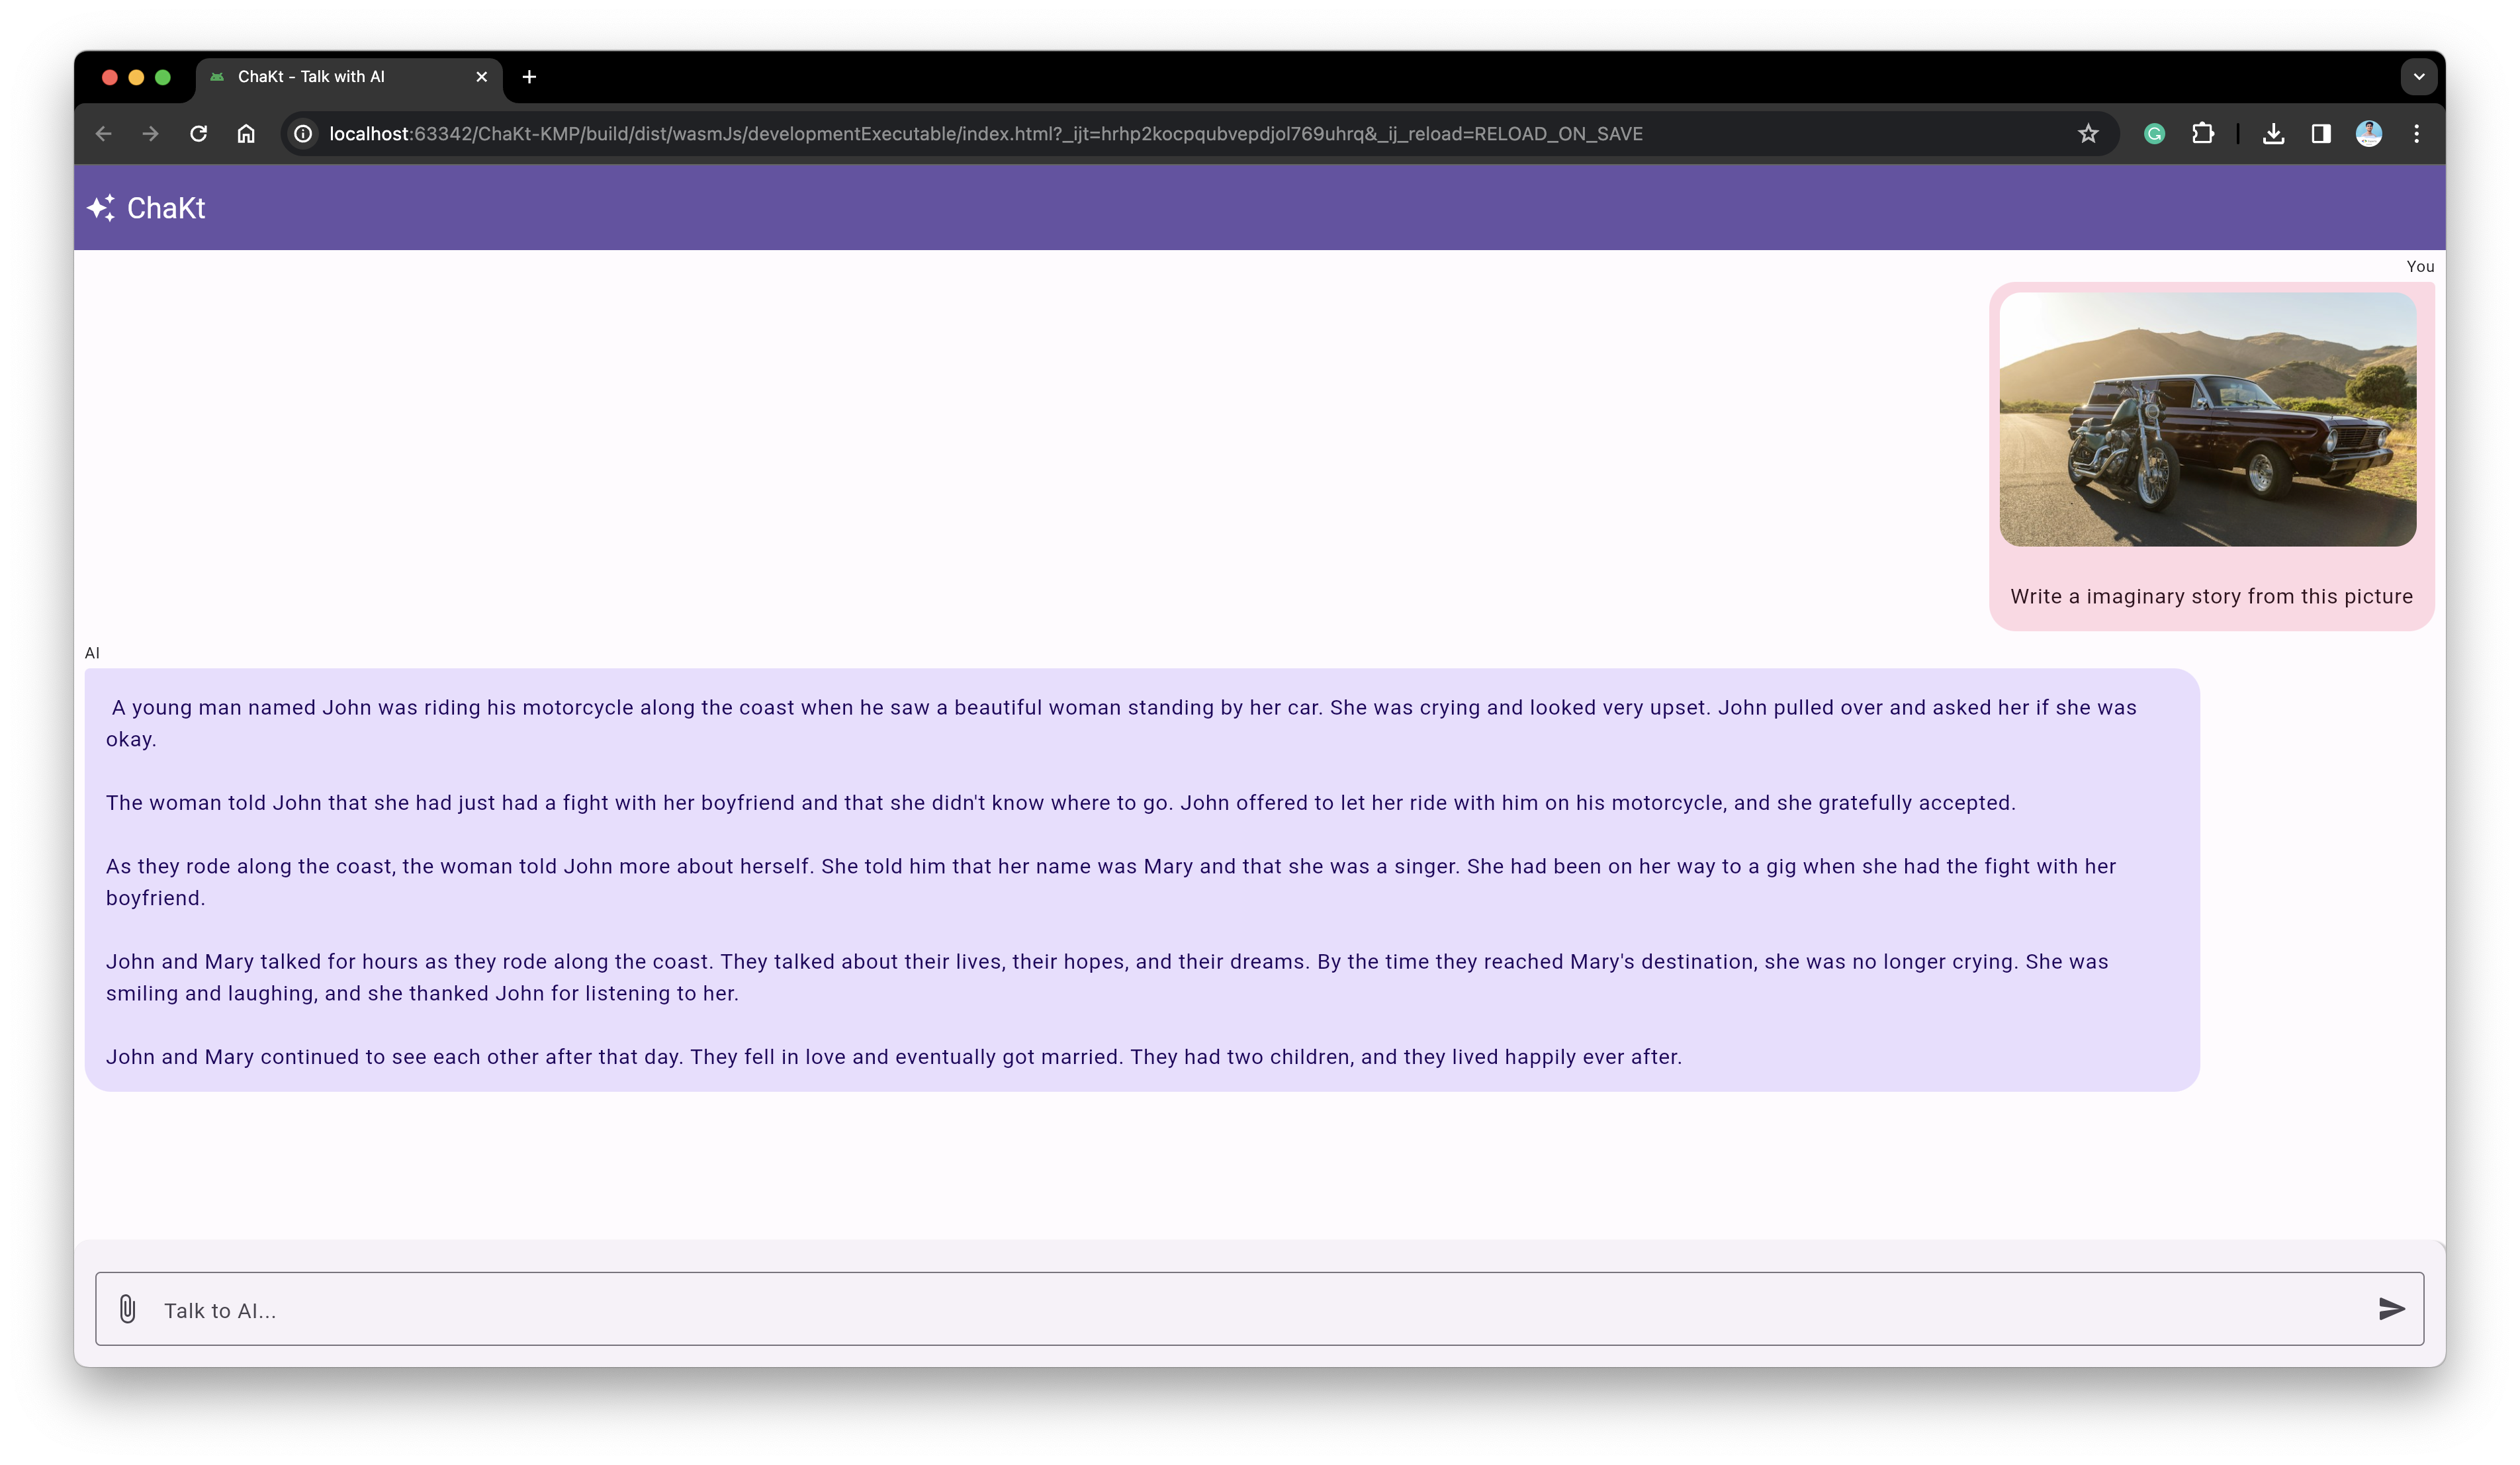
Task: Open the Chrome profile avatar
Action: tap(2368, 134)
